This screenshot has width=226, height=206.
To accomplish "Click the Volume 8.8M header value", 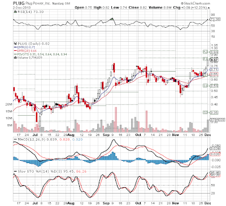I will coord(160,7).
